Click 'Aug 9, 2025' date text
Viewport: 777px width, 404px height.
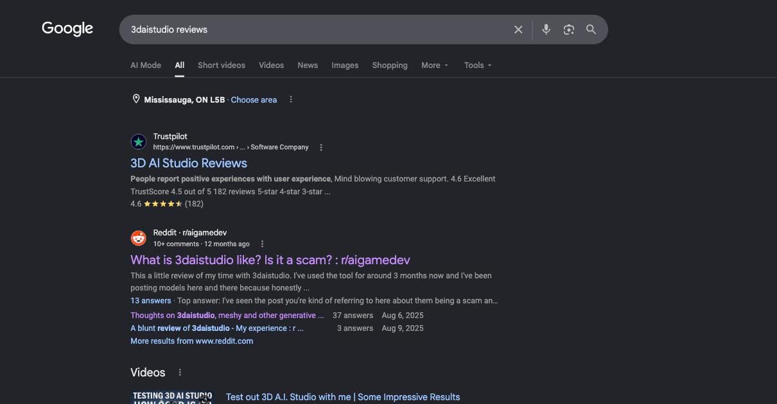coord(403,328)
